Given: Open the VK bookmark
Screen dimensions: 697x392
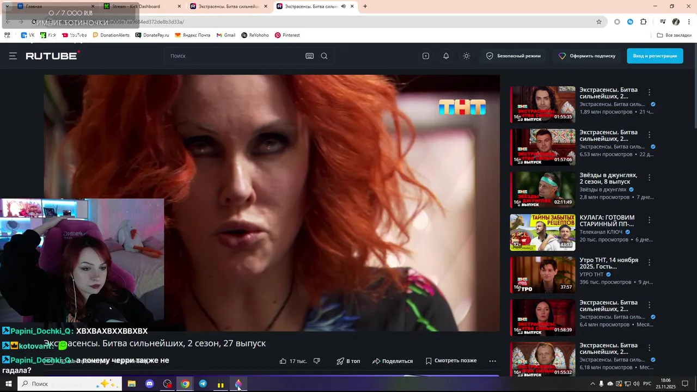Looking at the screenshot, I should [x=28, y=35].
